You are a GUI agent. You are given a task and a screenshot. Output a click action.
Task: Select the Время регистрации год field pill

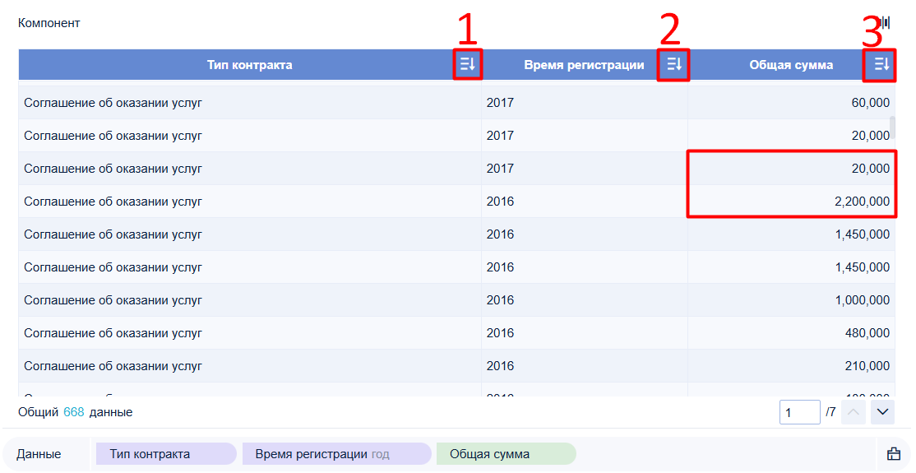tap(336, 454)
